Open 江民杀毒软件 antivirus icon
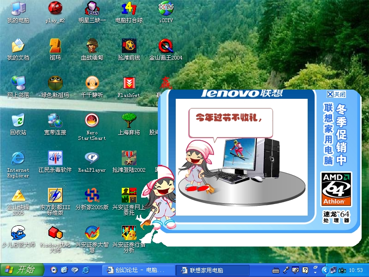This screenshot has height=277, width=369. 55,162
